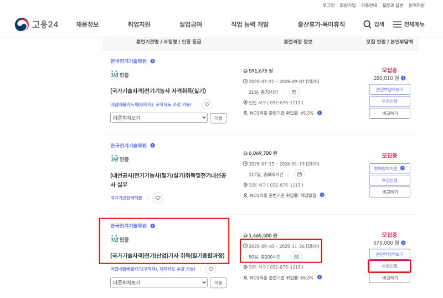Screen dimensions: 443x298
Task: Open calendar icon next to 21일, 총70시간
Action: [294, 92]
